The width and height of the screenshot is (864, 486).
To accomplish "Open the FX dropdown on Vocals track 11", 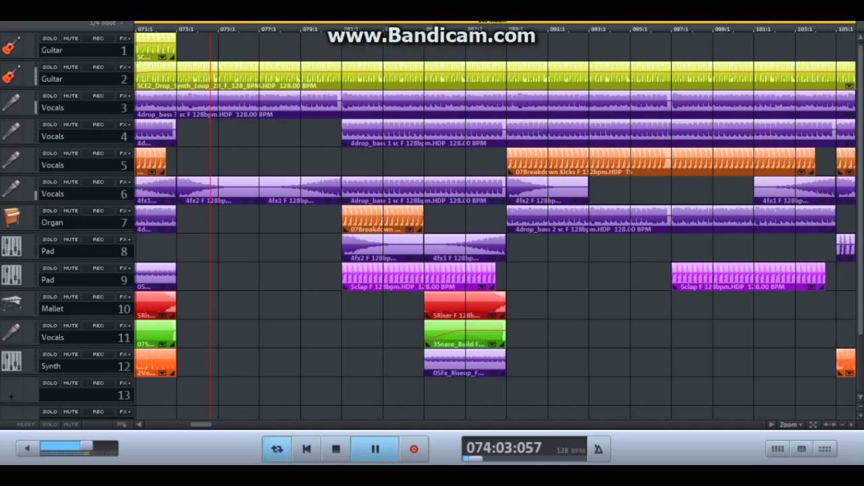I will (124, 325).
